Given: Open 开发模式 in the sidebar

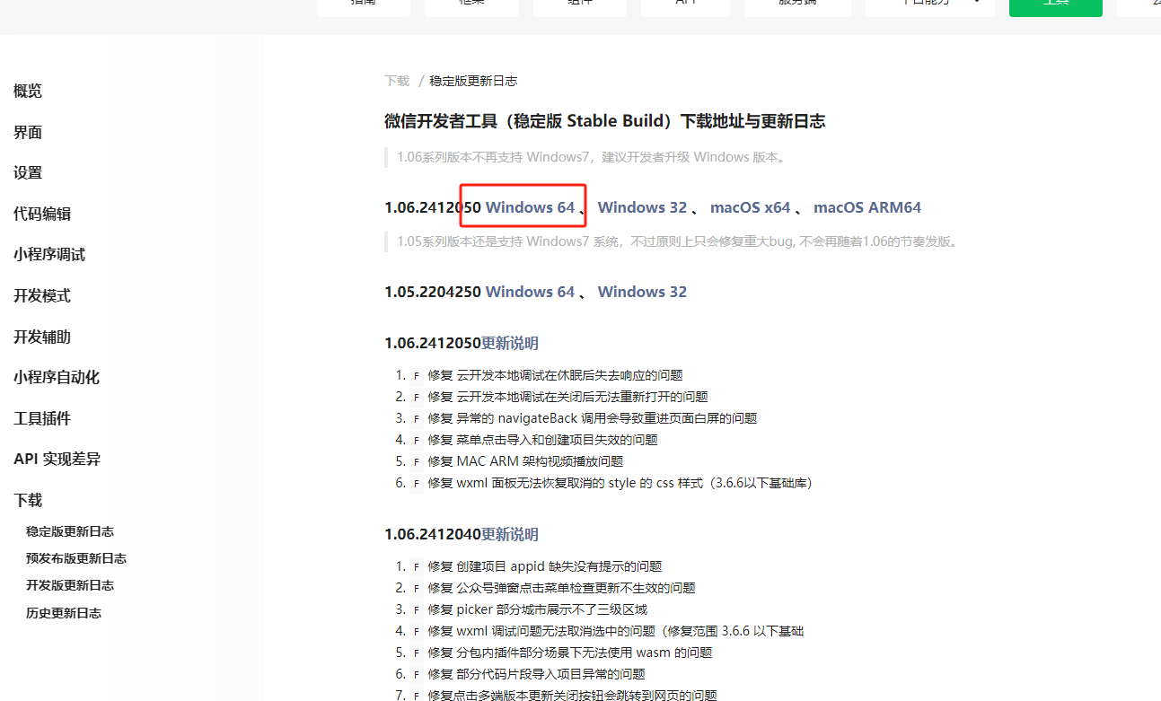Looking at the screenshot, I should tap(42, 295).
